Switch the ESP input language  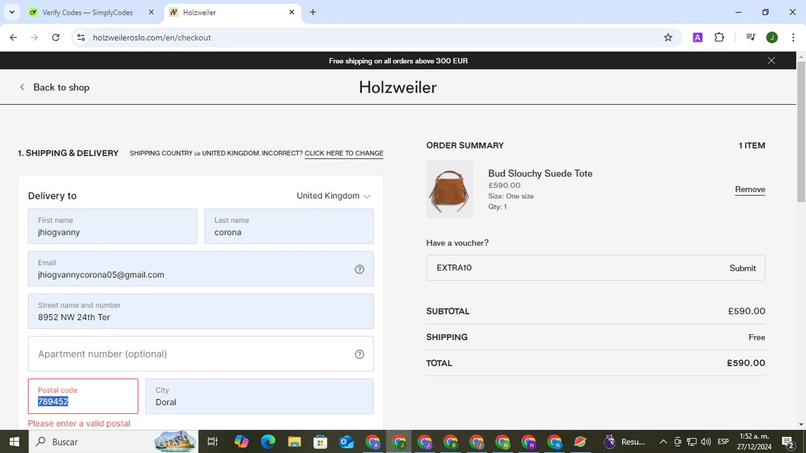(723, 442)
